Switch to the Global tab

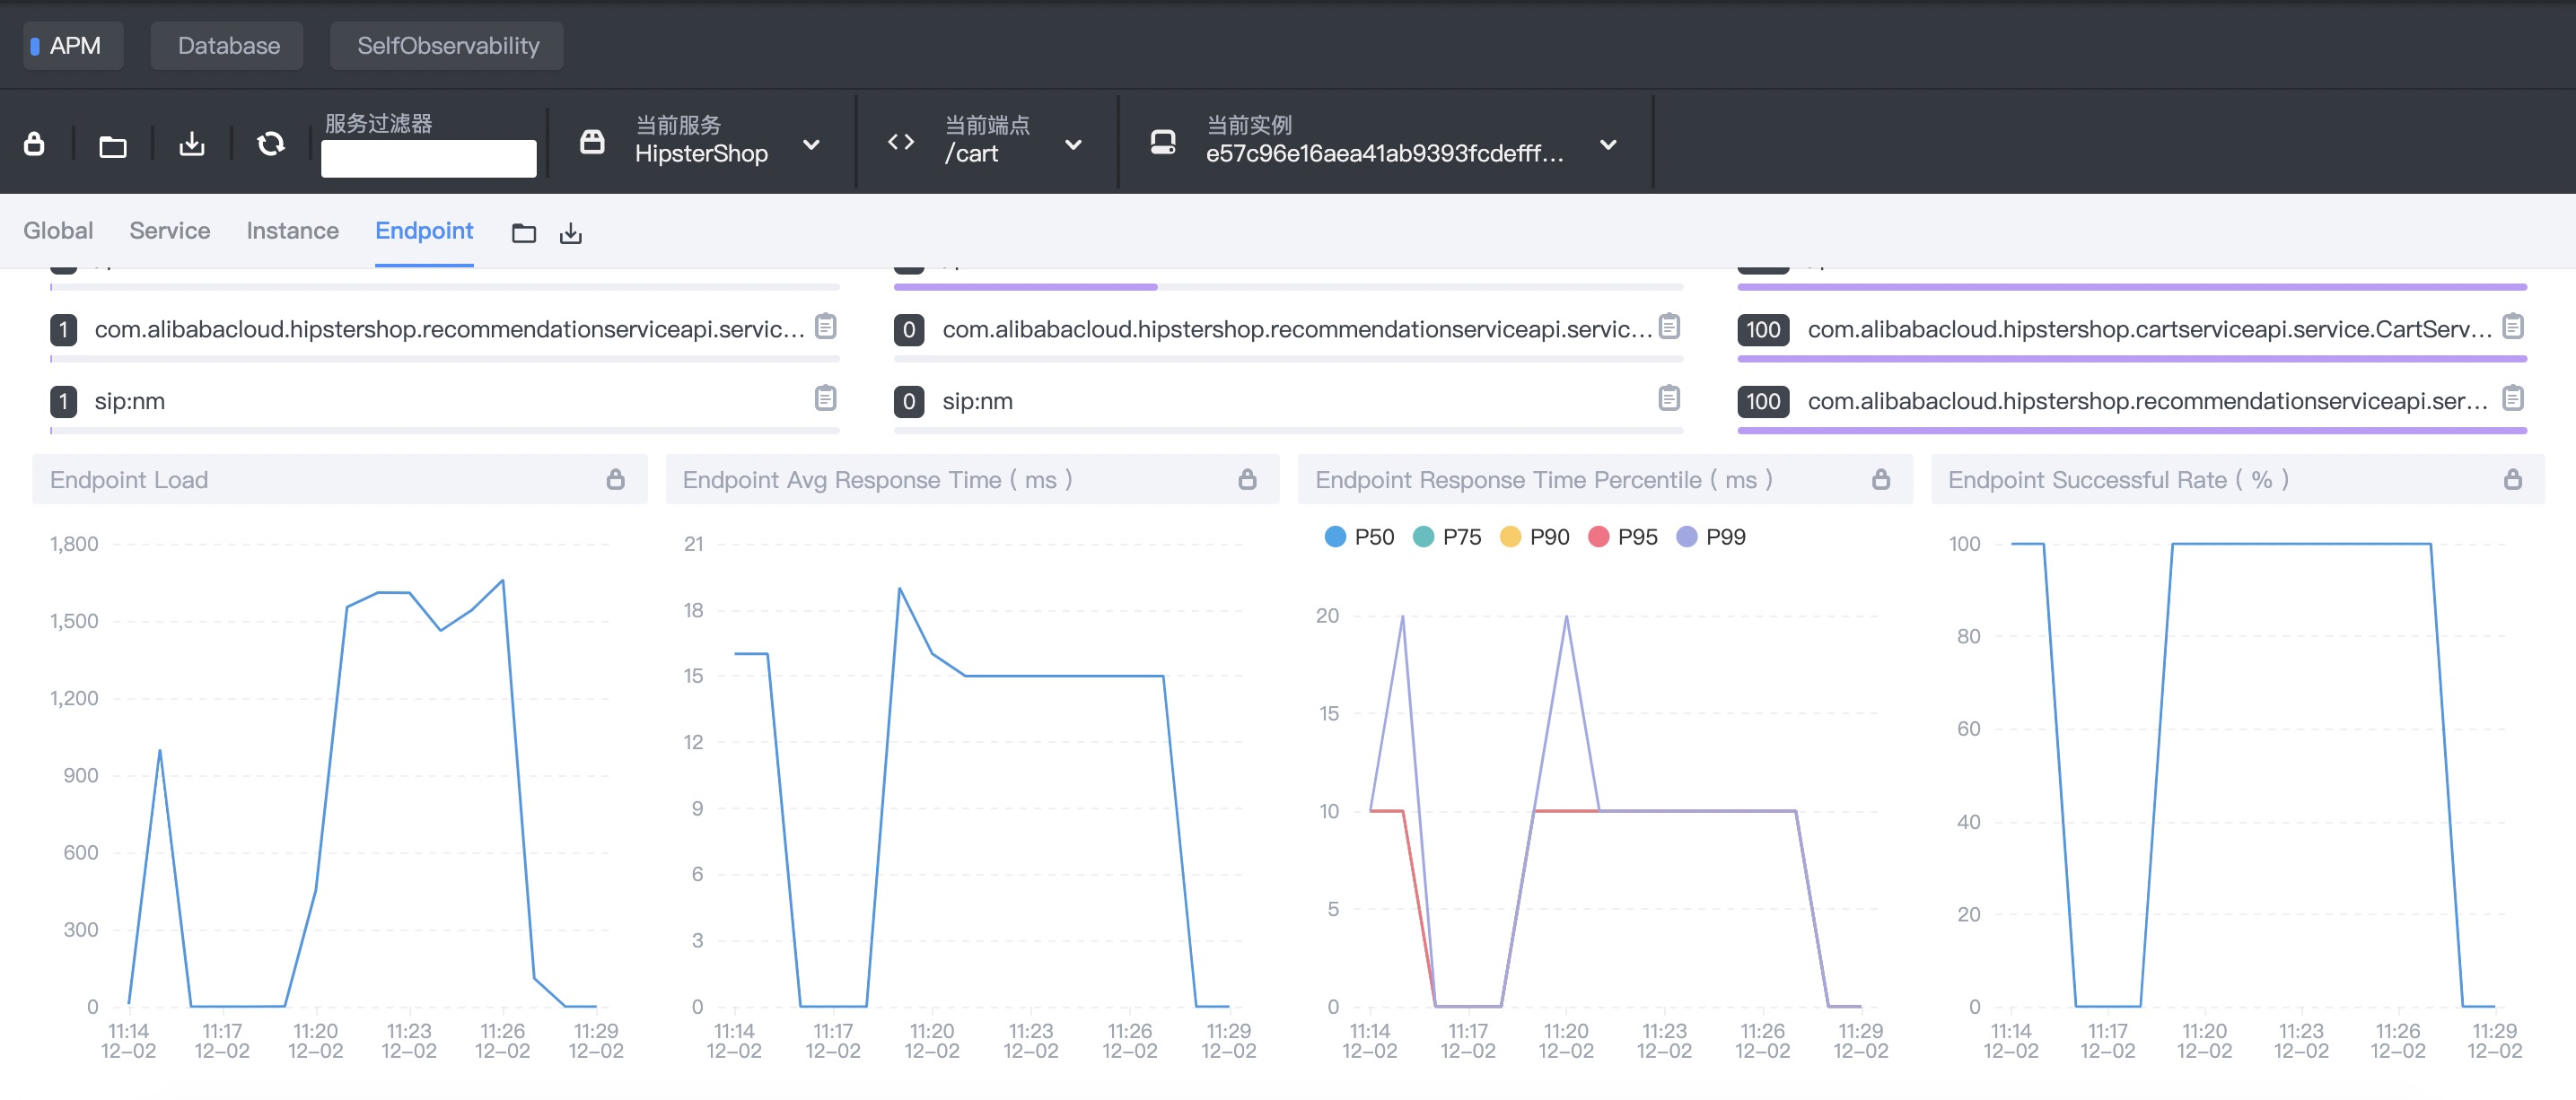[x=58, y=231]
